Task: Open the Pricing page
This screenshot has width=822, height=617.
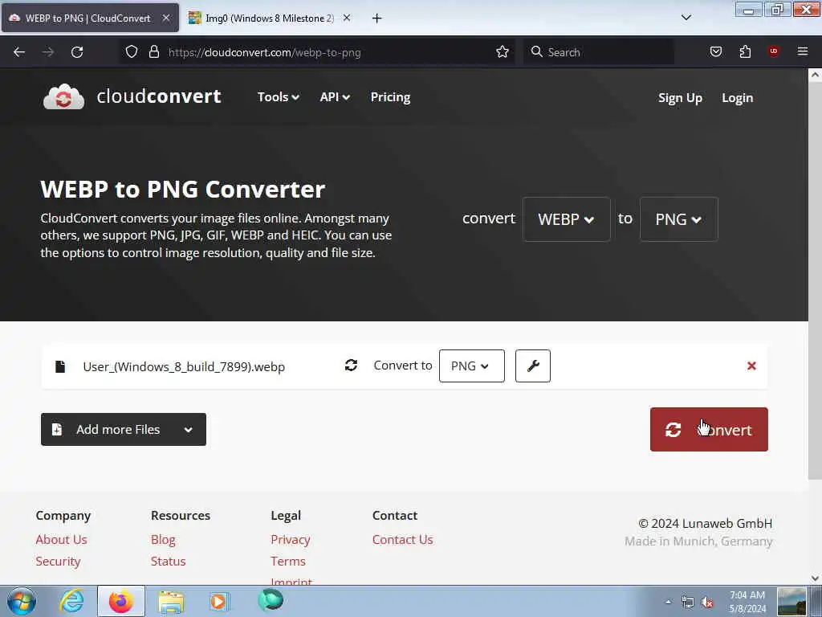Action: pos(390,97)
